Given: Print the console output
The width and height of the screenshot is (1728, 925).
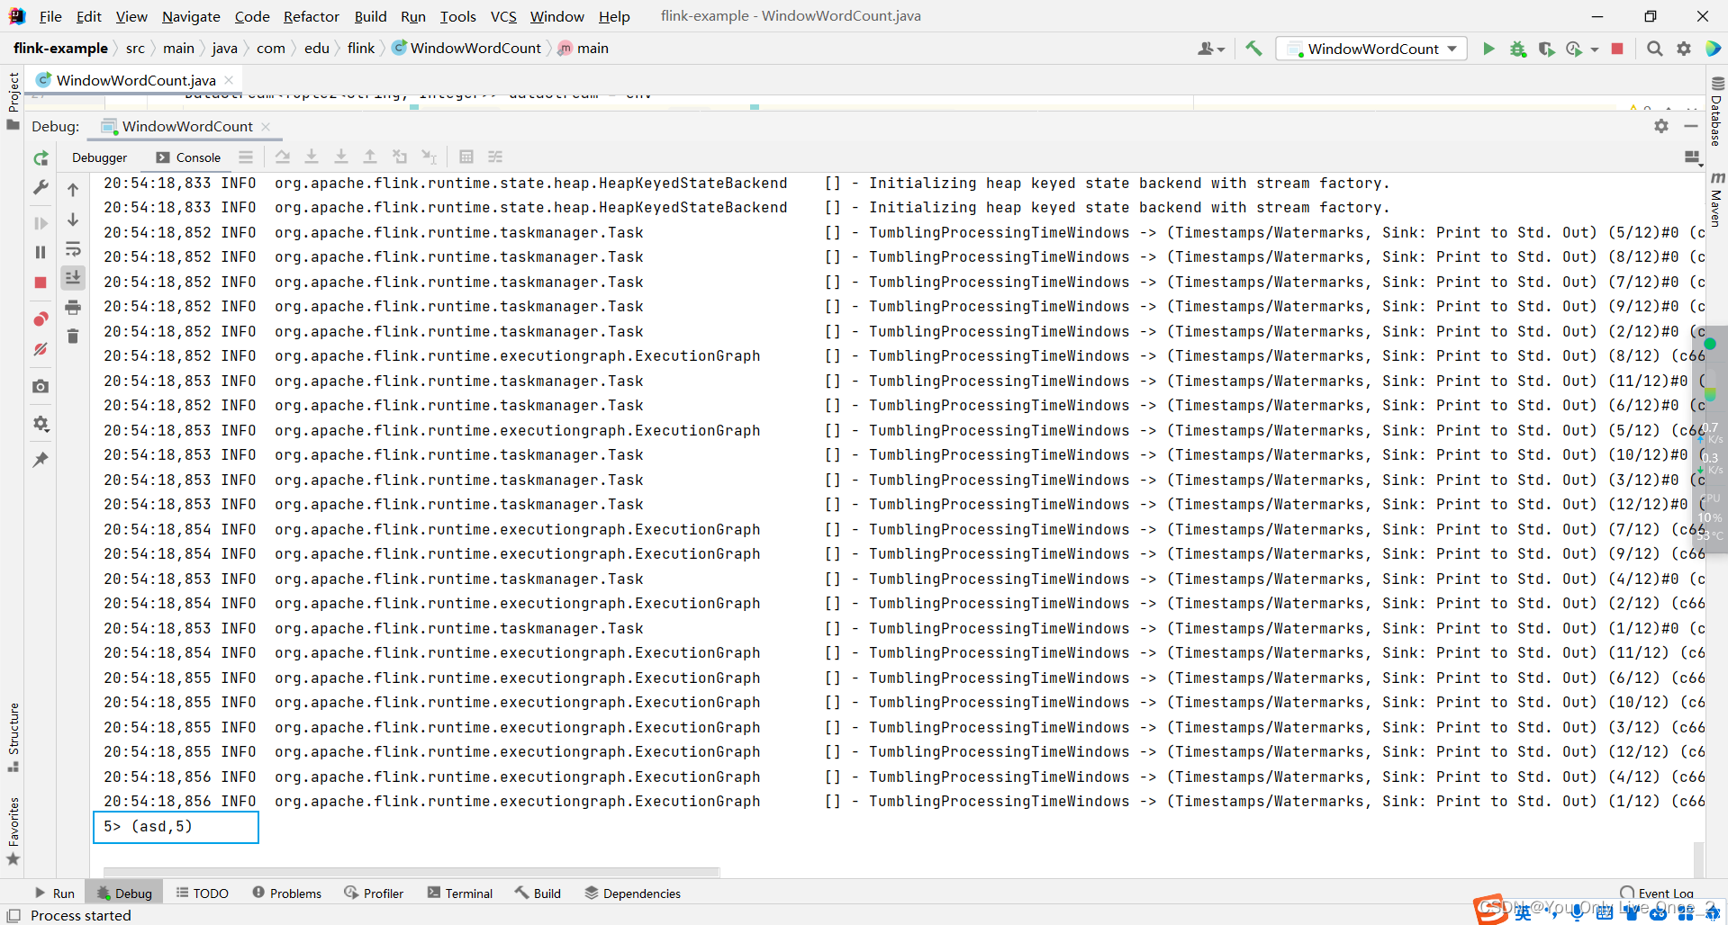Looking at the screenshot, I should [73, 308].
